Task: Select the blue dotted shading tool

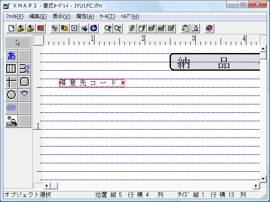Action: click(x=11, y=108)
